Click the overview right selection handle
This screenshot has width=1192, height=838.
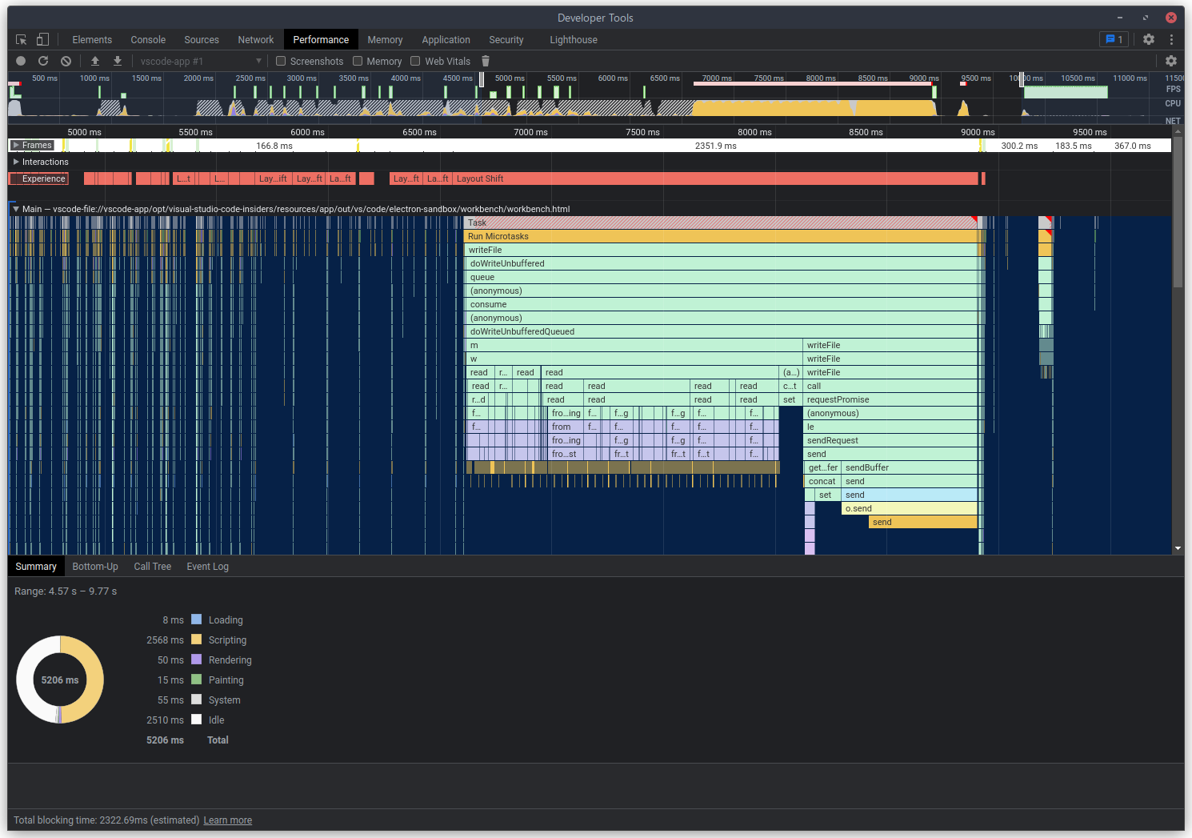(1022, 79)
